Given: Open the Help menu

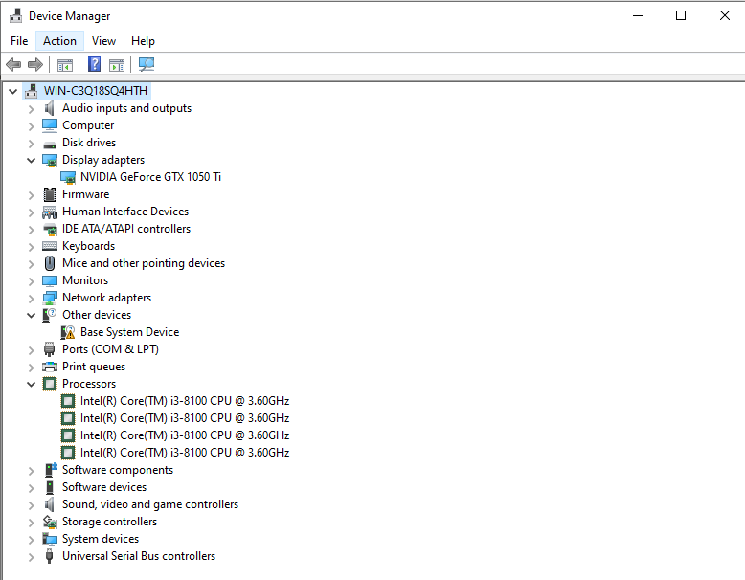Looking at the screenshot, I should [x=143, y=41].
